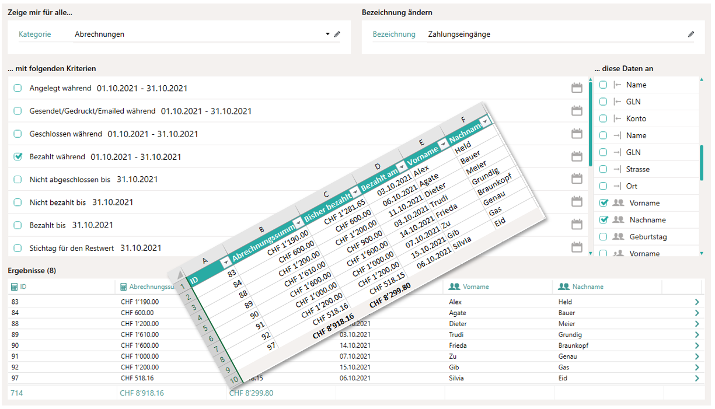
Task: Check the Konto data checkbox
Action: point(604,118)
